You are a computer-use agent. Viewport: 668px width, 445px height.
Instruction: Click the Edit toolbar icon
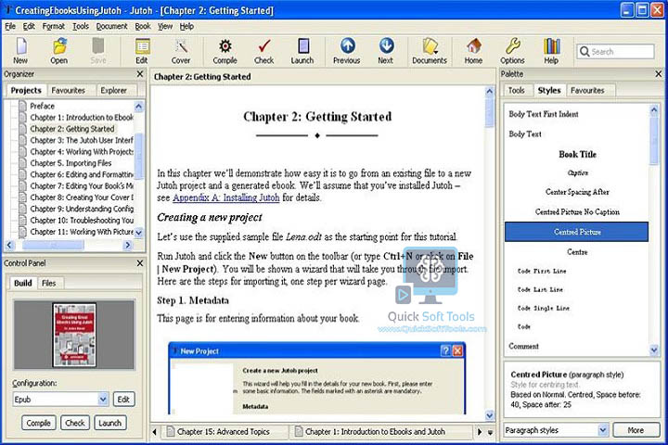pos(142,51)
